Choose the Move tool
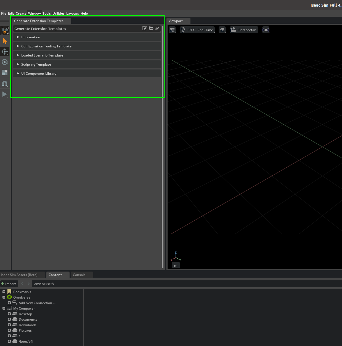 coord(5,52)
